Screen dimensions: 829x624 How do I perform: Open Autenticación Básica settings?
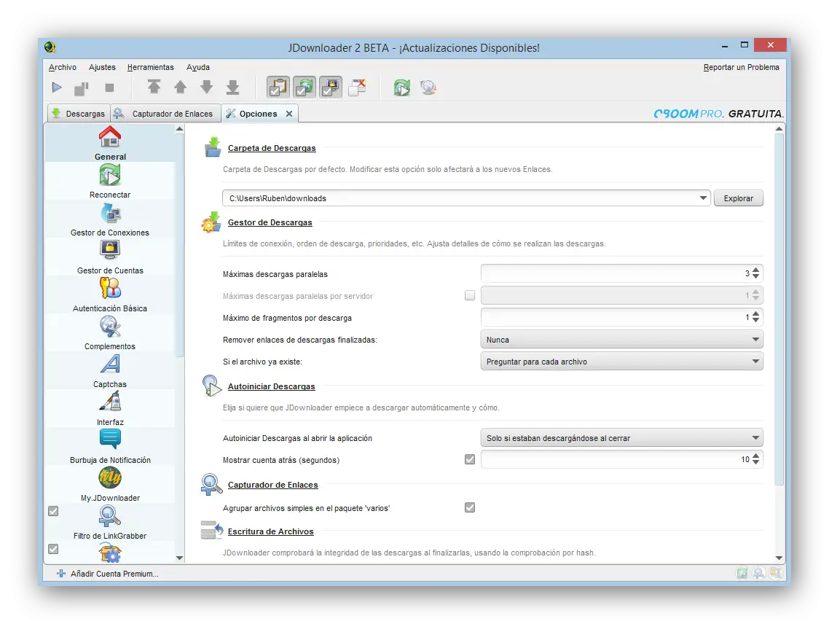tap(110, 295)
